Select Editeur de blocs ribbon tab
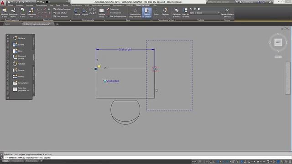292x164 pixels. (x=142, y=5)
